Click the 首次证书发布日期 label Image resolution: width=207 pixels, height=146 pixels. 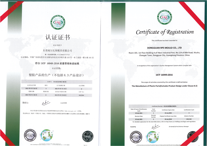pyautogui.click(x=61, y=92)
